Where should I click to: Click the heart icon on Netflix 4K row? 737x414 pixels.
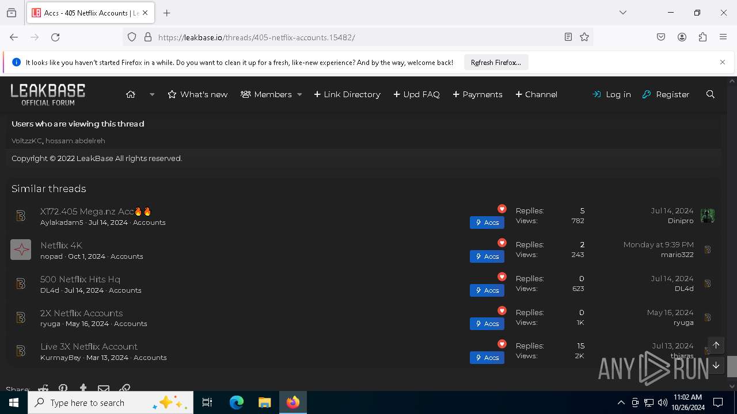tap(502, 243)
